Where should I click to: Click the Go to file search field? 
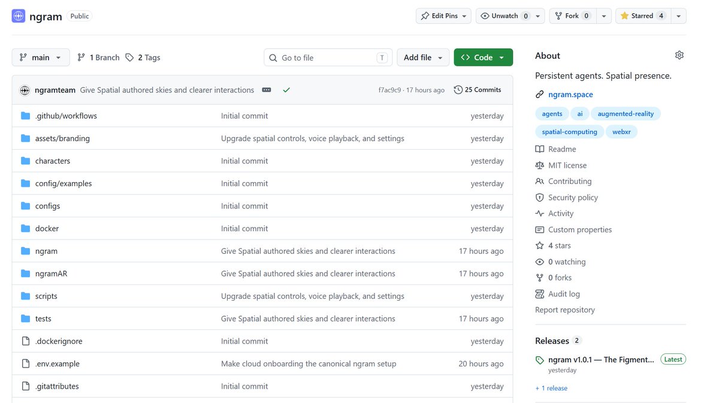pyautogui.click(x=328, y=57)
